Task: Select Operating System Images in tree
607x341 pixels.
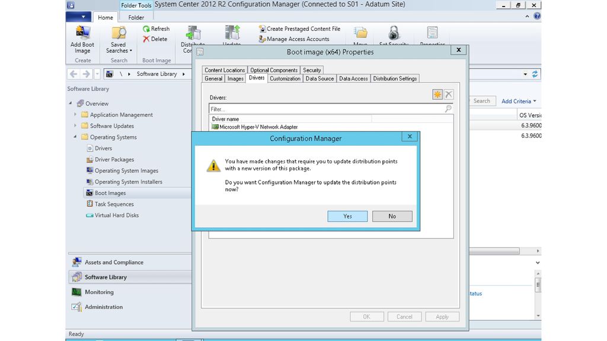Action: tap(122, 170)
